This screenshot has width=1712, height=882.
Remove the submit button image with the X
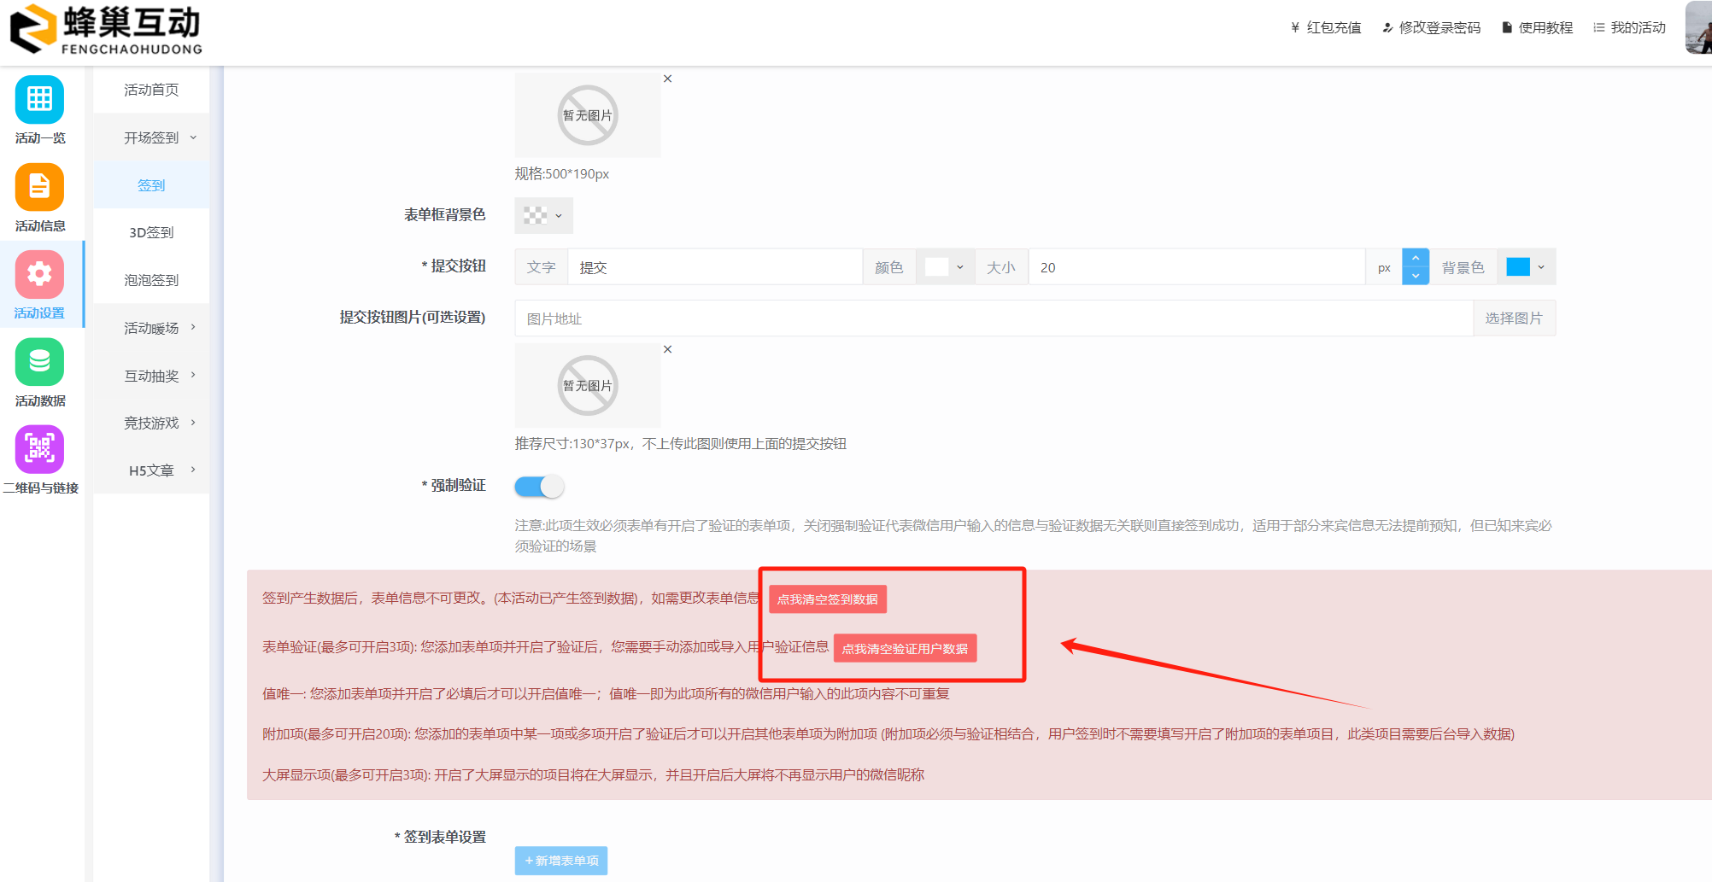coord(668,349)
